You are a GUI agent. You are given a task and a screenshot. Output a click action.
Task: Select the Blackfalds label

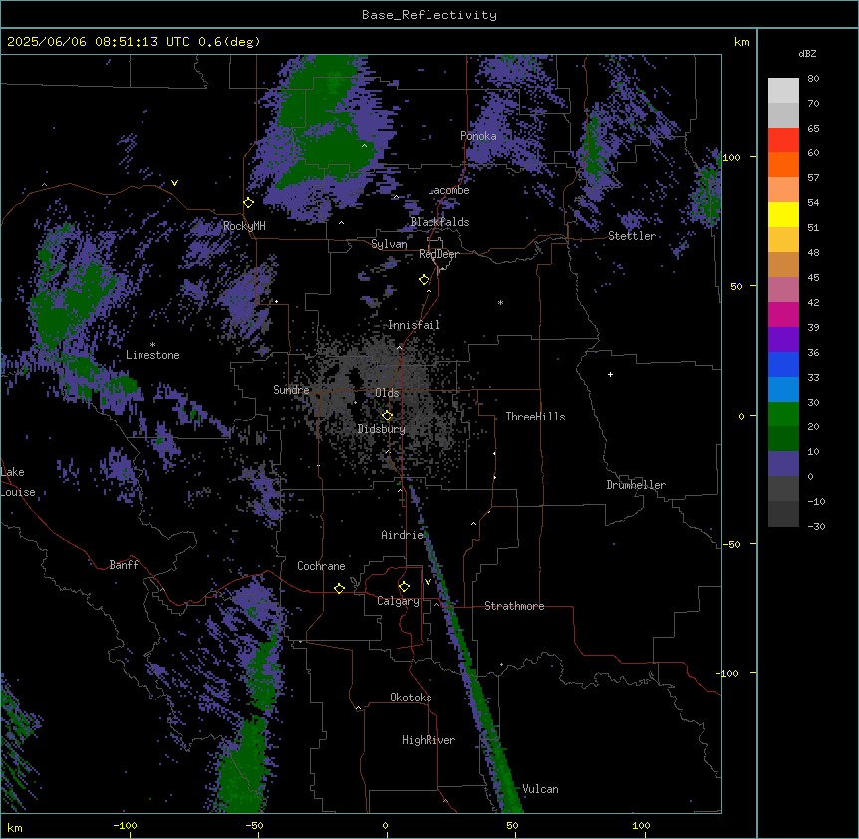[x=439, y=222]
